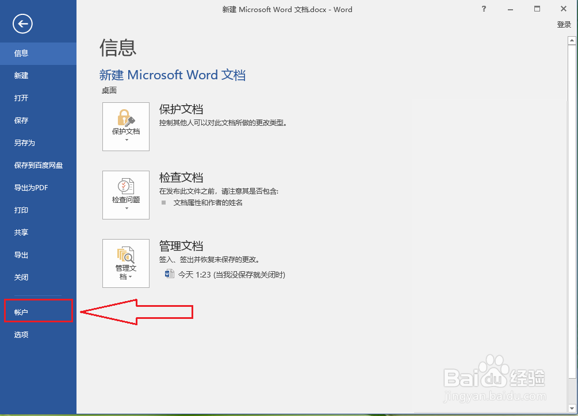Open the 保护文档 lock button
Image resolution: width=578 pixels, height=416 pixels.
click(126, 126)
